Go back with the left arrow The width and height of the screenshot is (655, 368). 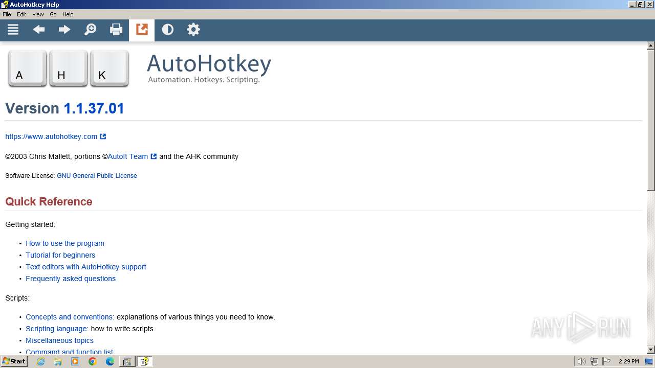pyautogui.click(x=39, y=30)
